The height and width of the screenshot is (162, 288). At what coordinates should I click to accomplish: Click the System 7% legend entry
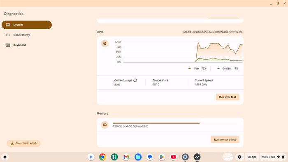pos(228,68)
